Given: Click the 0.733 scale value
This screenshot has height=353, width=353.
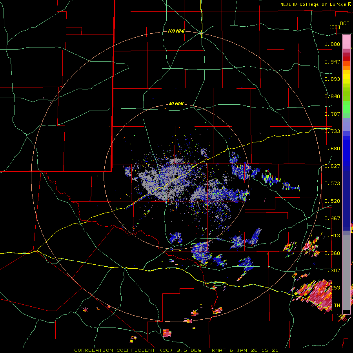Looking at the screenshot, I should coord(332,131).
